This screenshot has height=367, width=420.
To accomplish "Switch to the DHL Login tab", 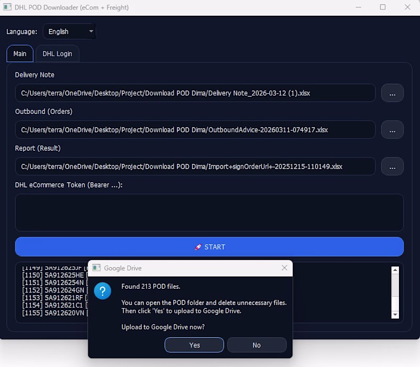I will coord(57,54).
